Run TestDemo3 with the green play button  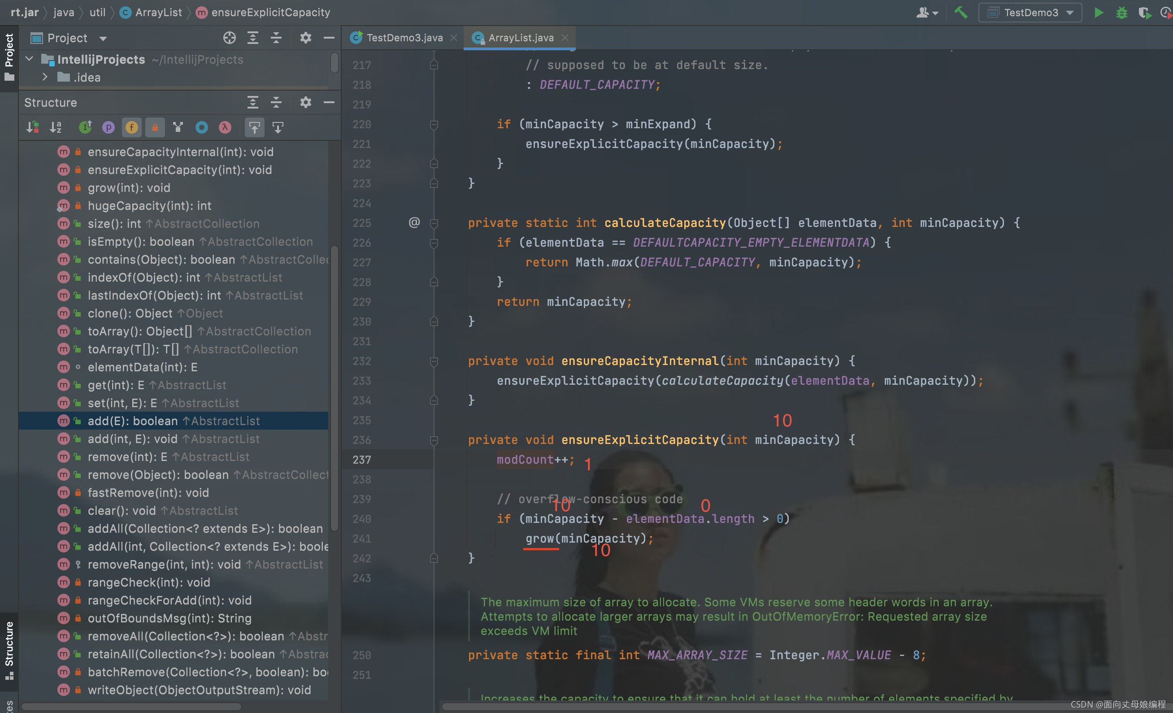[1098, 13]
